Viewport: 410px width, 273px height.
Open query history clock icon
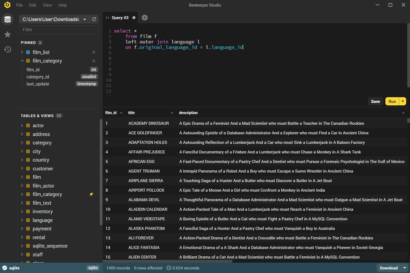(8, 49)
